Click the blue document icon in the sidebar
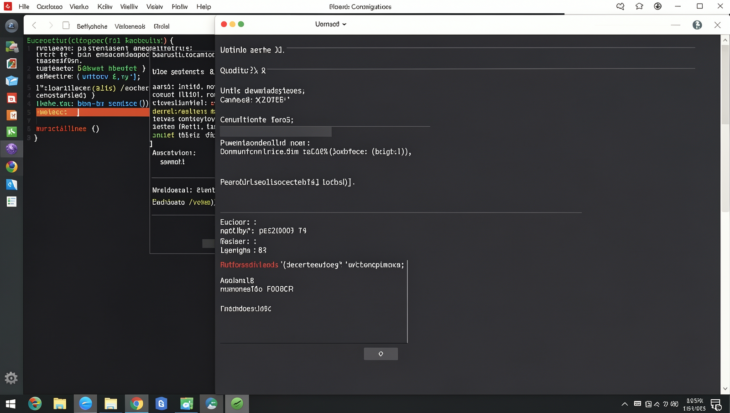The height and width of the screenshot is (413, 730). pos(11,184)
